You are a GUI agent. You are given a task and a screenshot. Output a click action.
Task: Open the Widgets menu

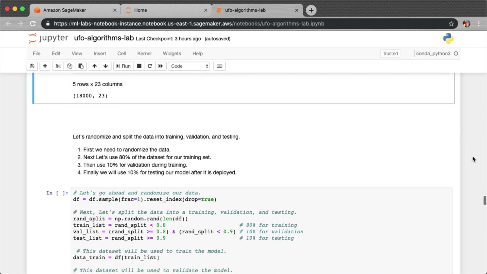172,54
